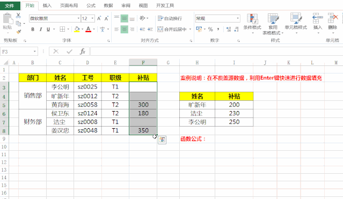Open 套用表格格式 table styles
343x199 pixels.
273,24
